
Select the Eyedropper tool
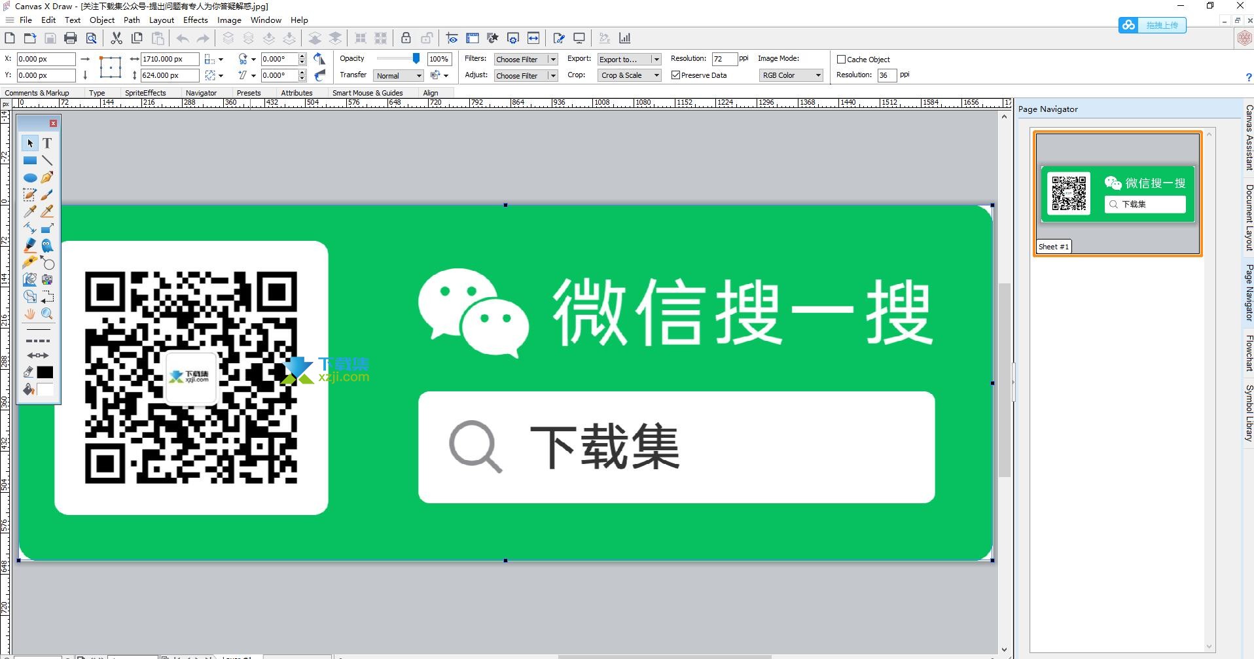29,211
